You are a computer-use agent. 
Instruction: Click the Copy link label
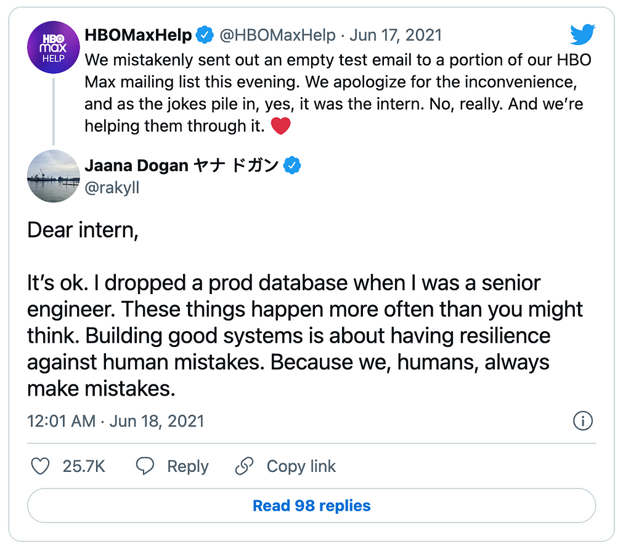click(301, 466)
